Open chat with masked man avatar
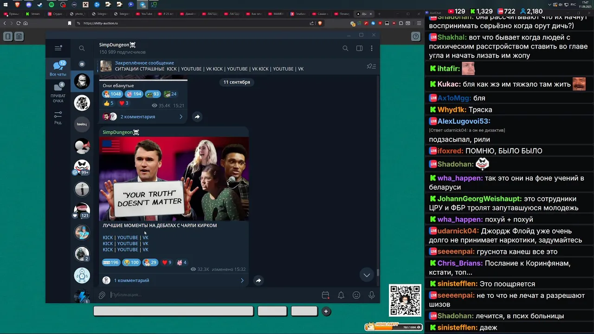The image size is (594, 334). point(82,82)
